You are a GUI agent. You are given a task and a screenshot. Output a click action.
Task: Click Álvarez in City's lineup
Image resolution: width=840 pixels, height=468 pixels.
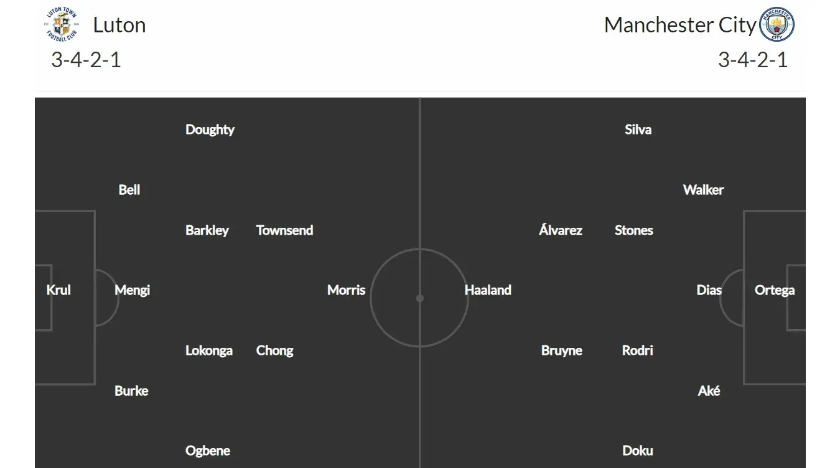(x=561, y=230)
